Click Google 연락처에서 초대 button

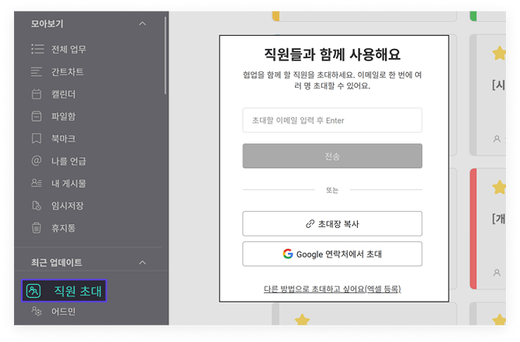click(x=332, y=254)
